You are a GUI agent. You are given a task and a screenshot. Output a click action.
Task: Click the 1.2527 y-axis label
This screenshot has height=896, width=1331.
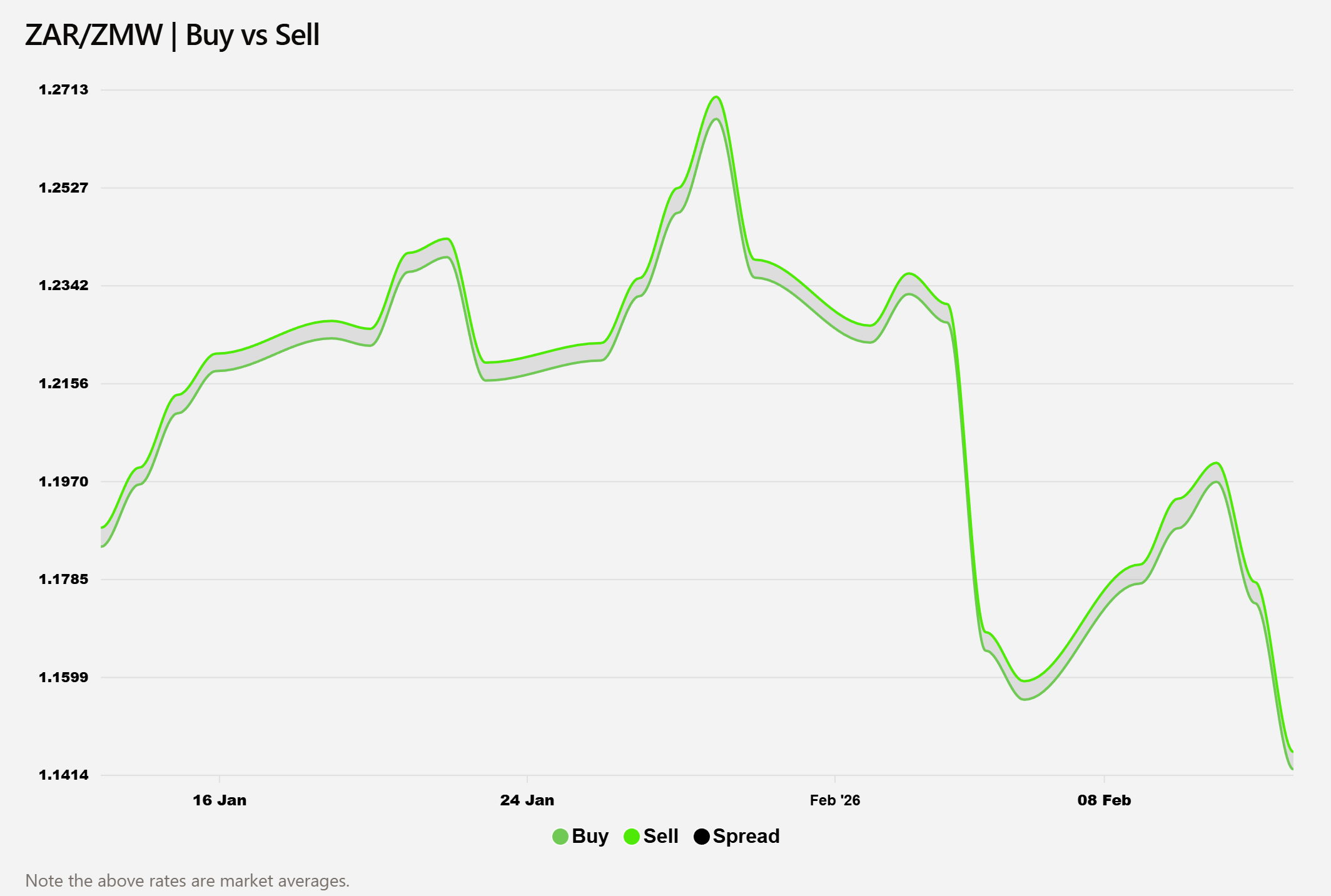pos(64,188)
